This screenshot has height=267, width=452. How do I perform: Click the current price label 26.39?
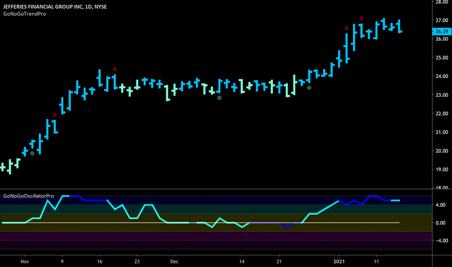coord(442,32)
